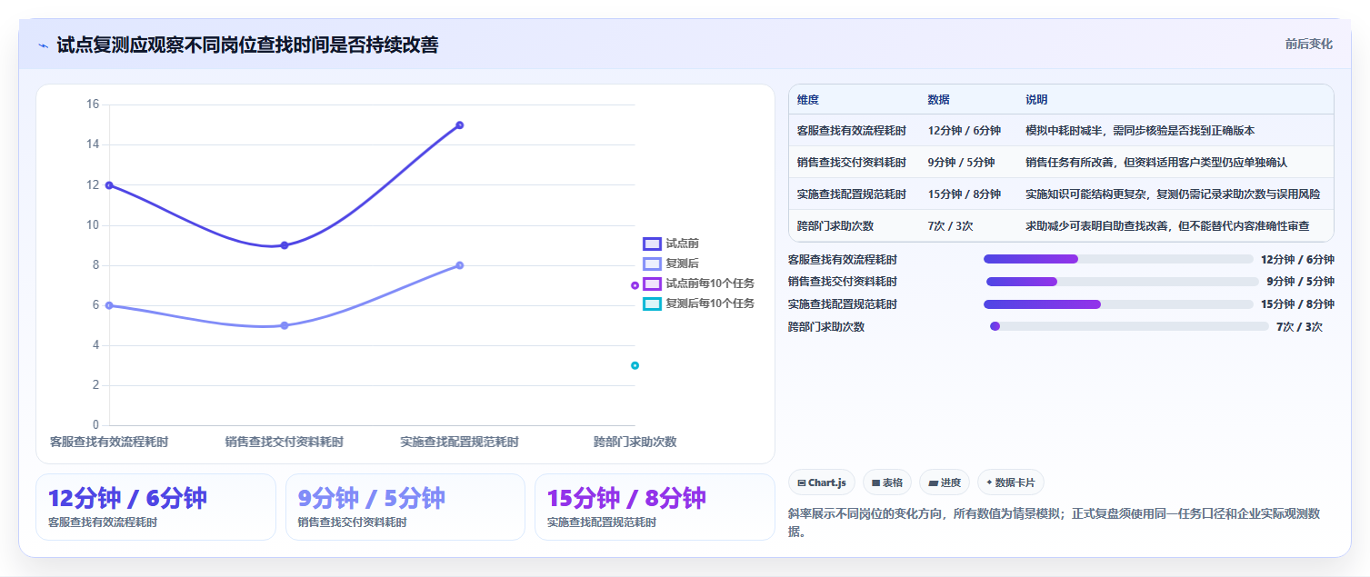1370x577 pixels.
Task: Click the footnote starting 斜率展示不同岗位
Action: [1055, 522]
